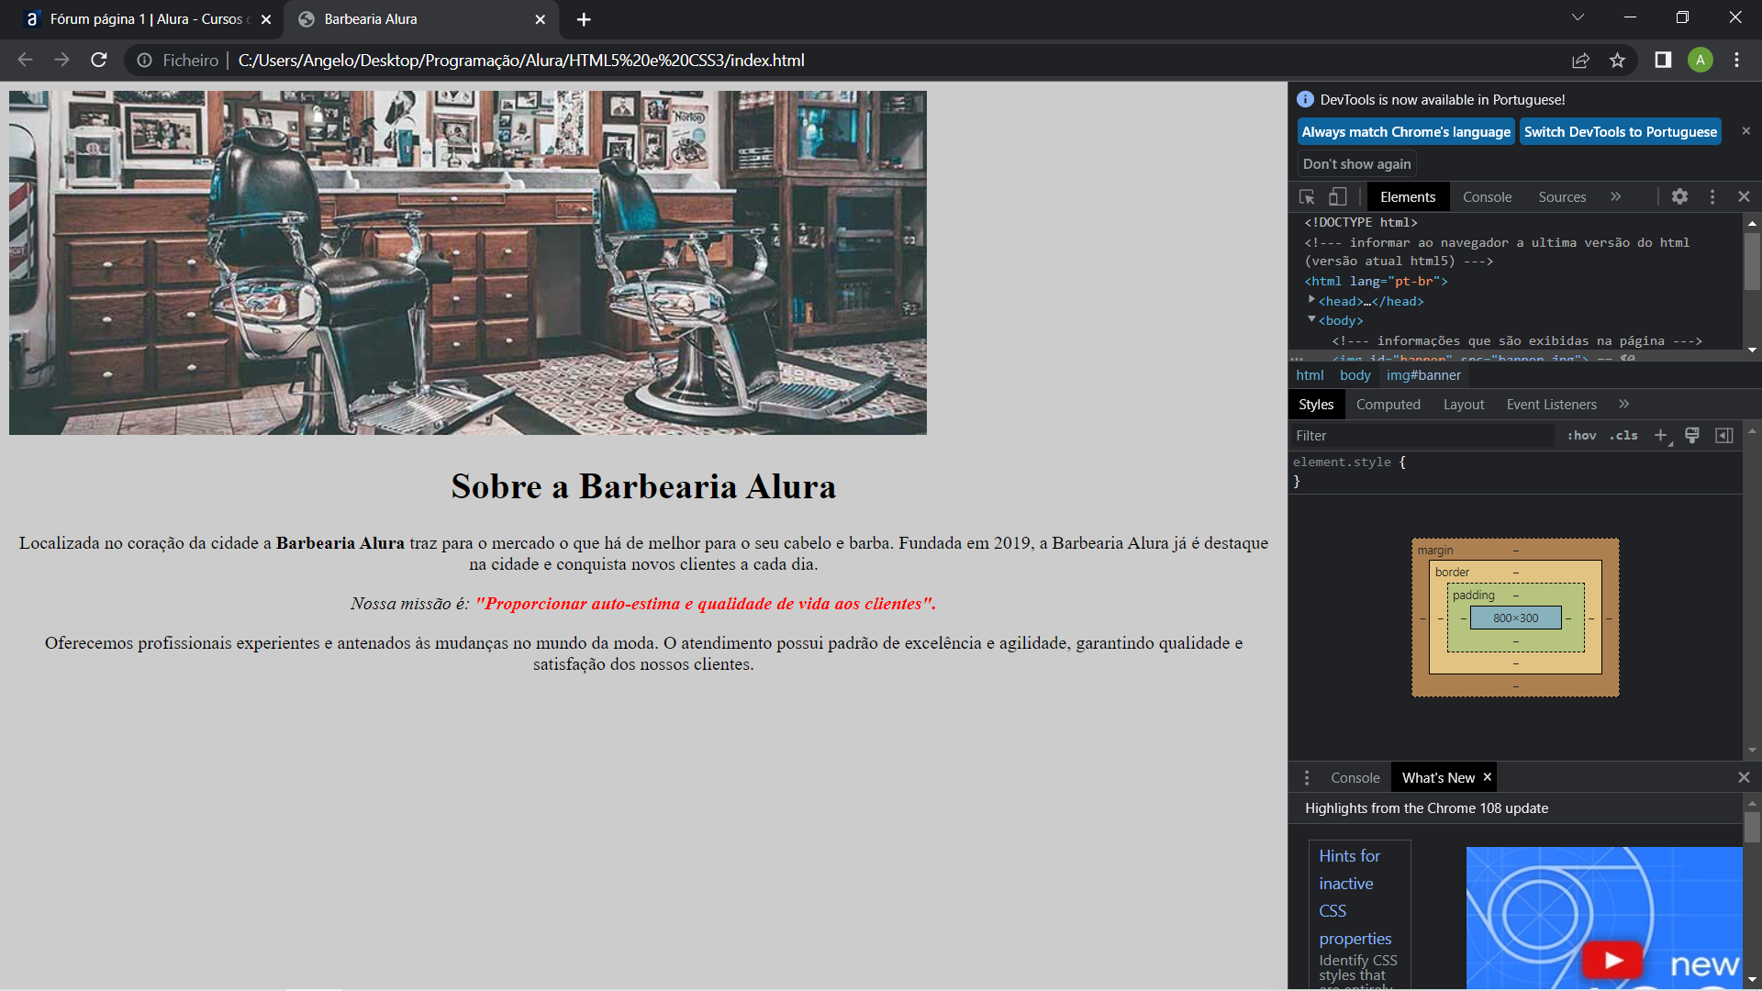Open site information icon beside Ficheiro
This screenshot has width=1762, height=991.
pyautogui.click(x=144, y=61)
